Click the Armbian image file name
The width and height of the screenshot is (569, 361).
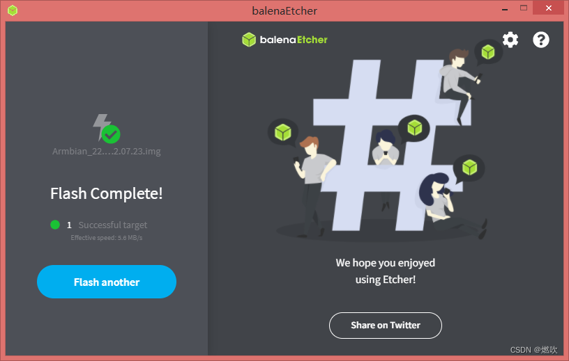106,152
